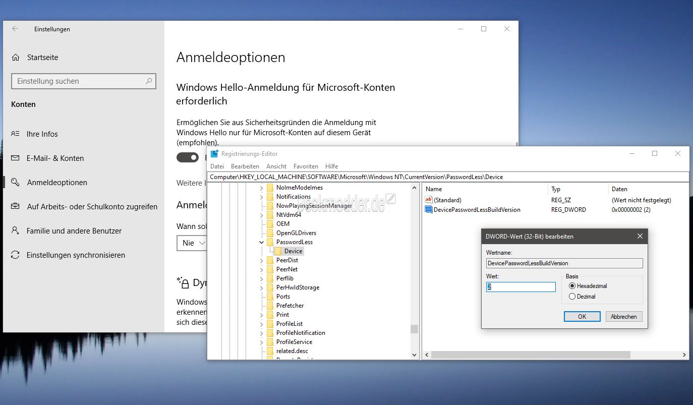Click the Ports folder icon
This screenshot has width=693, height=405.
tap(270, 297)
